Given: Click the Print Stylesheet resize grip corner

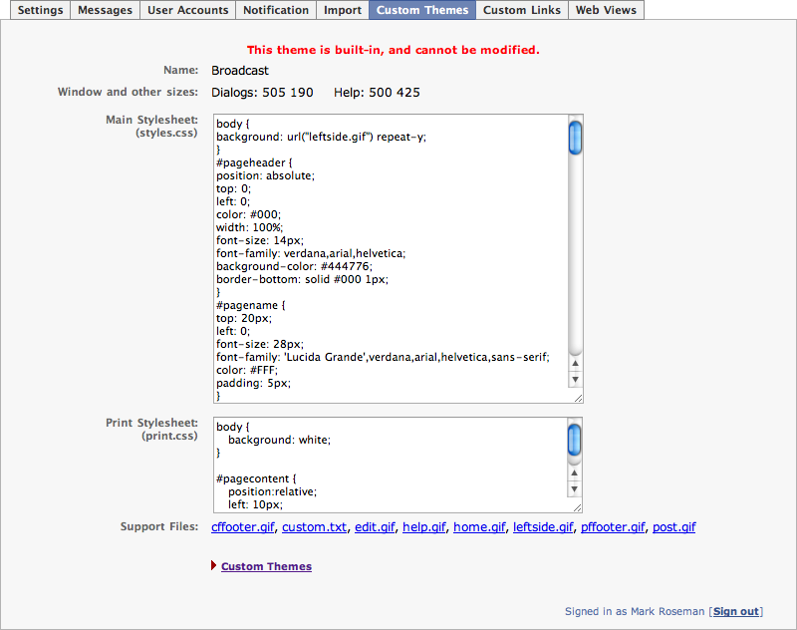Looking at the screenshot, I should (578, 507).
